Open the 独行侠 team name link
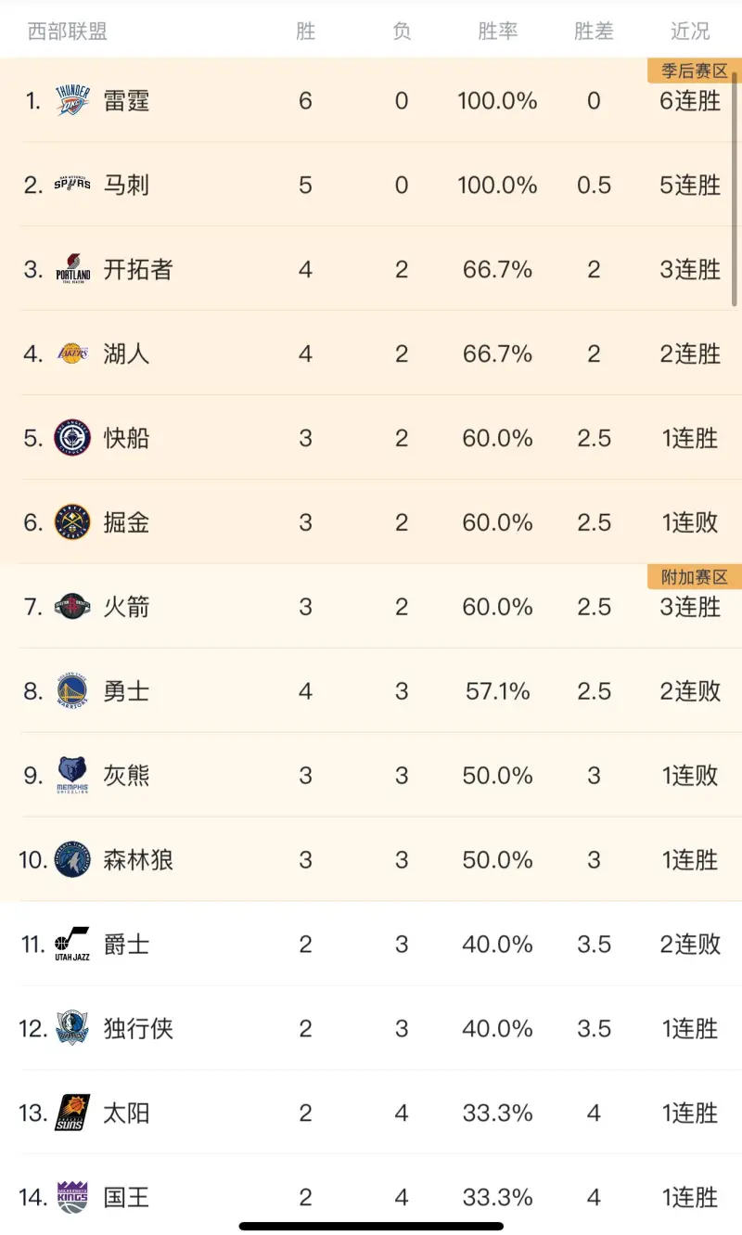Image resolution: width=742 pixels, height=1235 pixels. [138, 1029]
